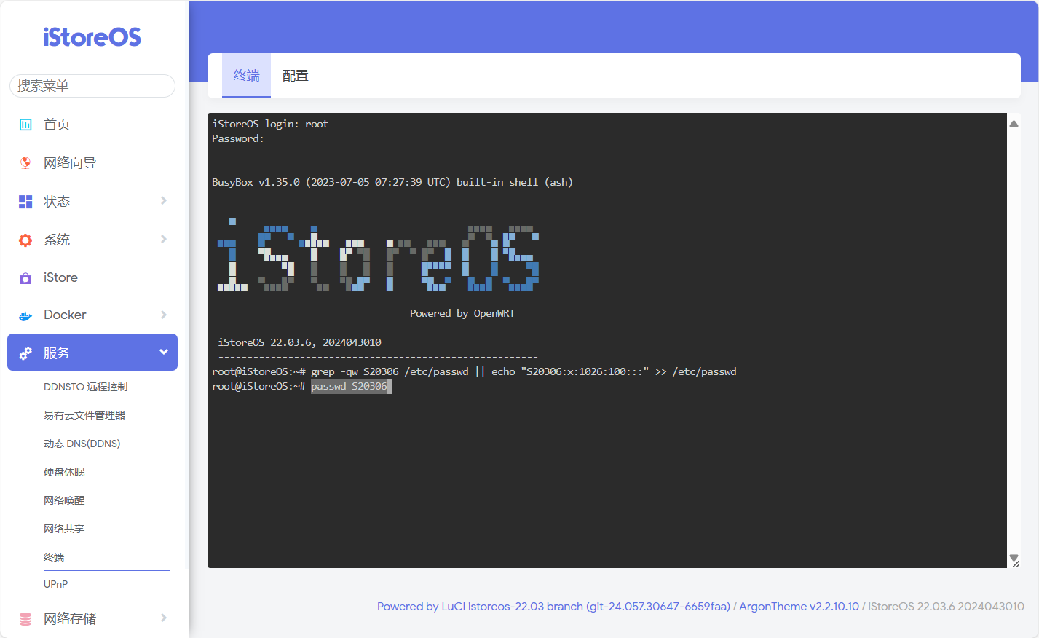Click the Docker whale icon
Image resolution: width=1039 pixels, height=638 pixels.
coord(25,315)
